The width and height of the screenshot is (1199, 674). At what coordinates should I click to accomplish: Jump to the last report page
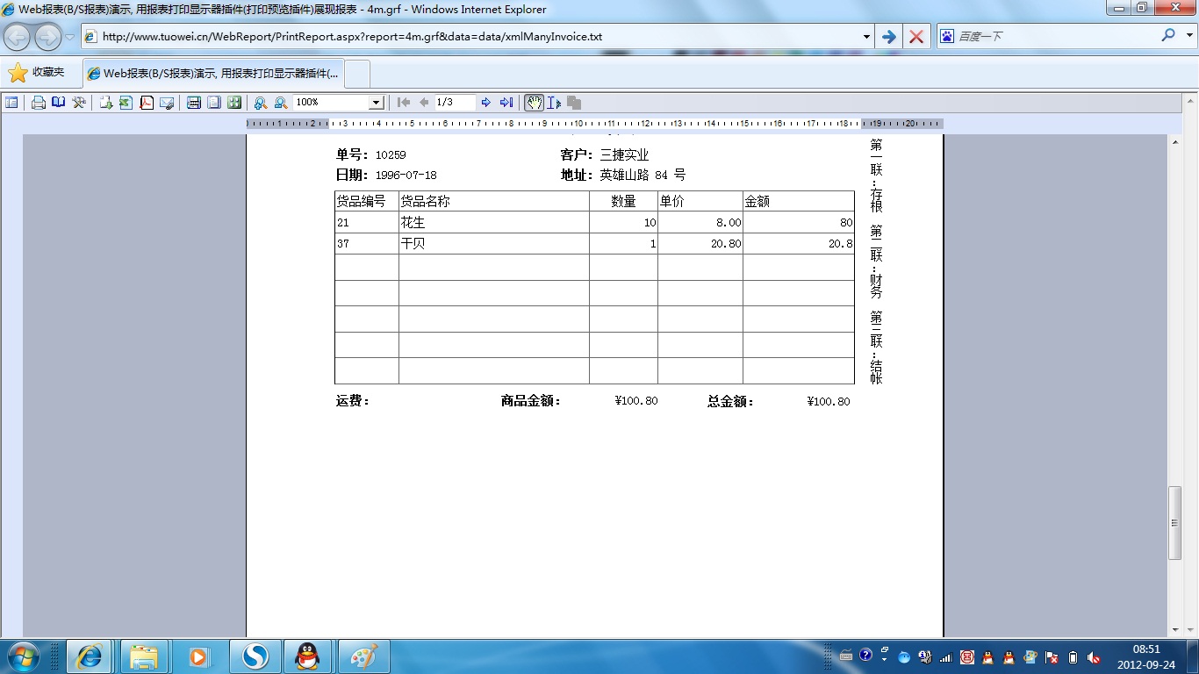506,103
